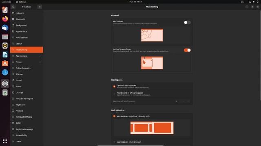Select Dynamic workspaces radio button

pyautogui.click(x=114, y=86)
